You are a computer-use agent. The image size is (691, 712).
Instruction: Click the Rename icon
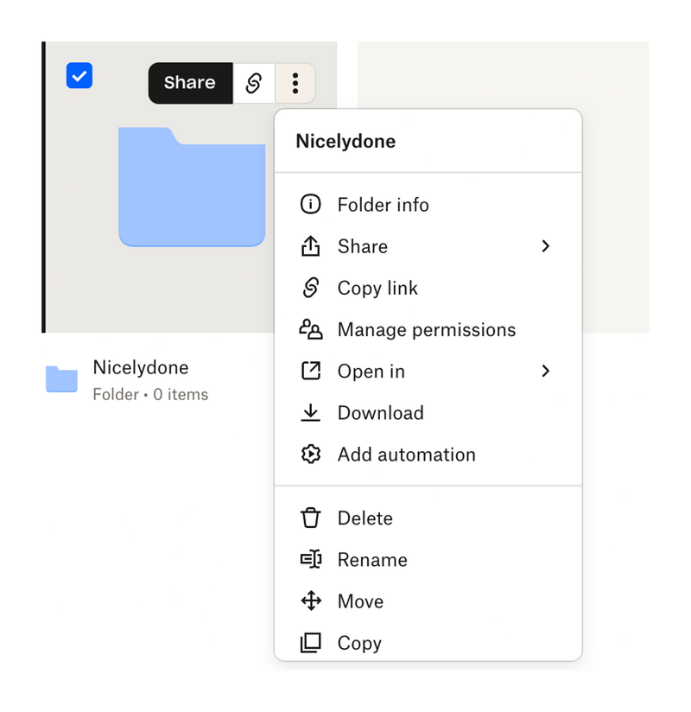pyautogui.click(x=311, y=559)
